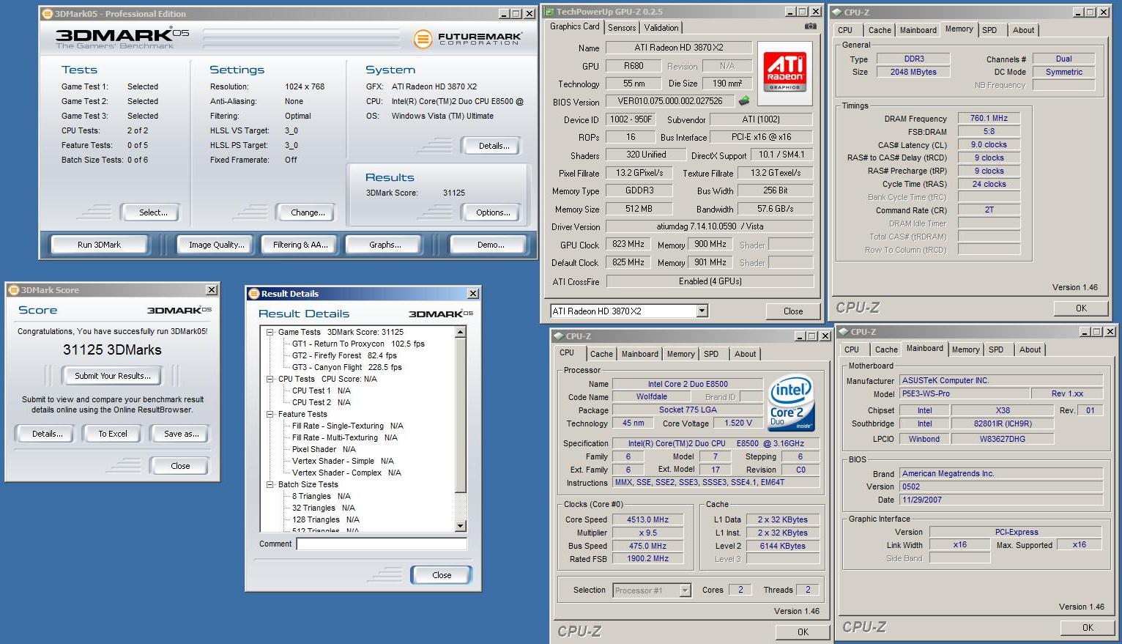Click the 3DMark Score window title icon
The width and height of the screenshot is (1122, 644).
13,290
